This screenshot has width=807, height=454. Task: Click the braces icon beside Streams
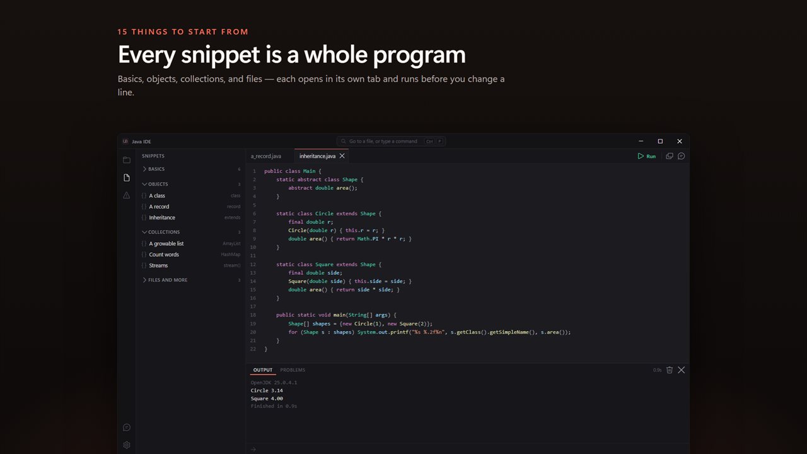(x=144, y=265)
